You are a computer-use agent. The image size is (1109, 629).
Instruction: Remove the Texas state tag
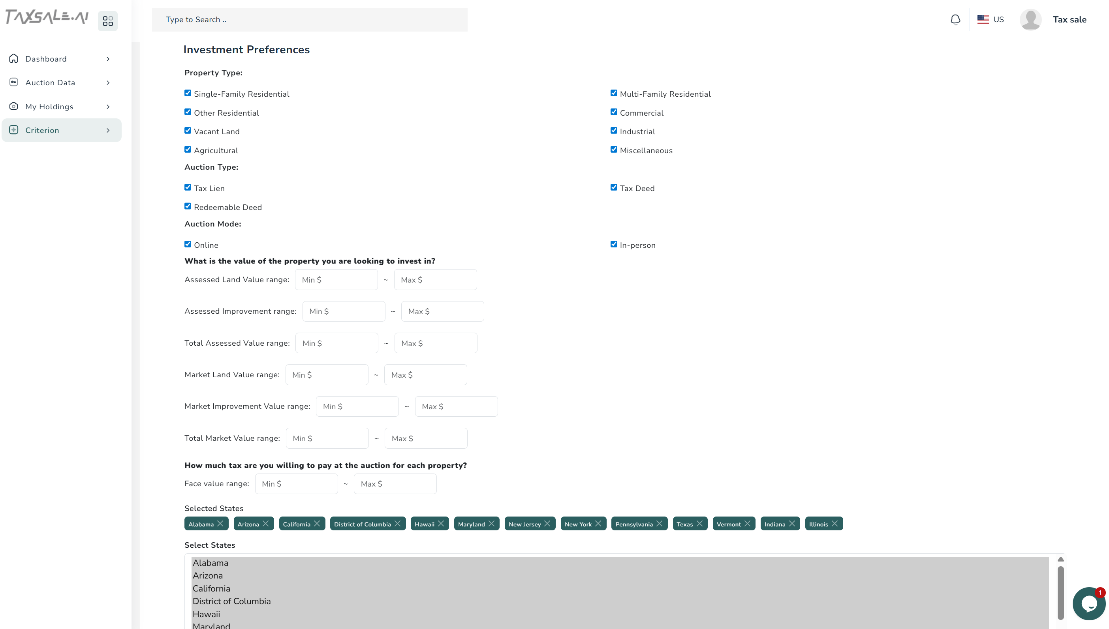[x=699, y=524]
